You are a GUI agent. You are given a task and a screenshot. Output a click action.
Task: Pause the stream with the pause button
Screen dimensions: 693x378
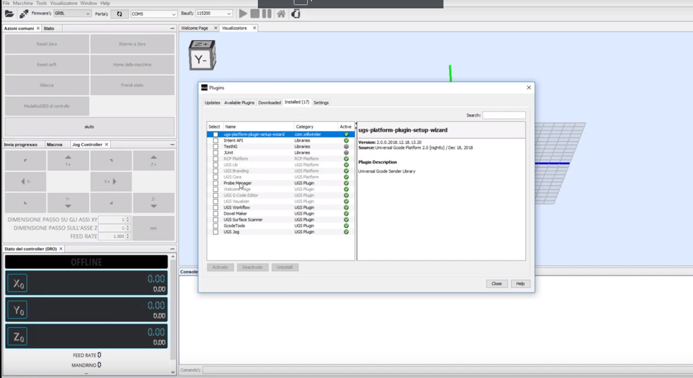click(x=267, y=14)
